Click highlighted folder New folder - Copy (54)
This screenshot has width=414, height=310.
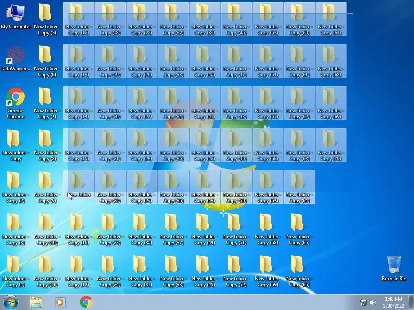(x=268, y=61)
